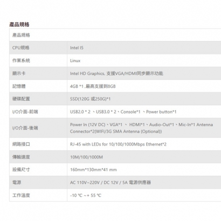Select the RJ-45 with LEDs Ethernet text
This screenshot has width=221, height=221.
[x=118, y=144]
